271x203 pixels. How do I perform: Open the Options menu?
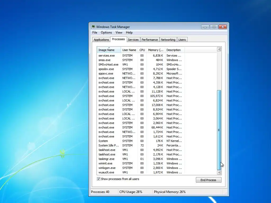[x=106, y=33]
